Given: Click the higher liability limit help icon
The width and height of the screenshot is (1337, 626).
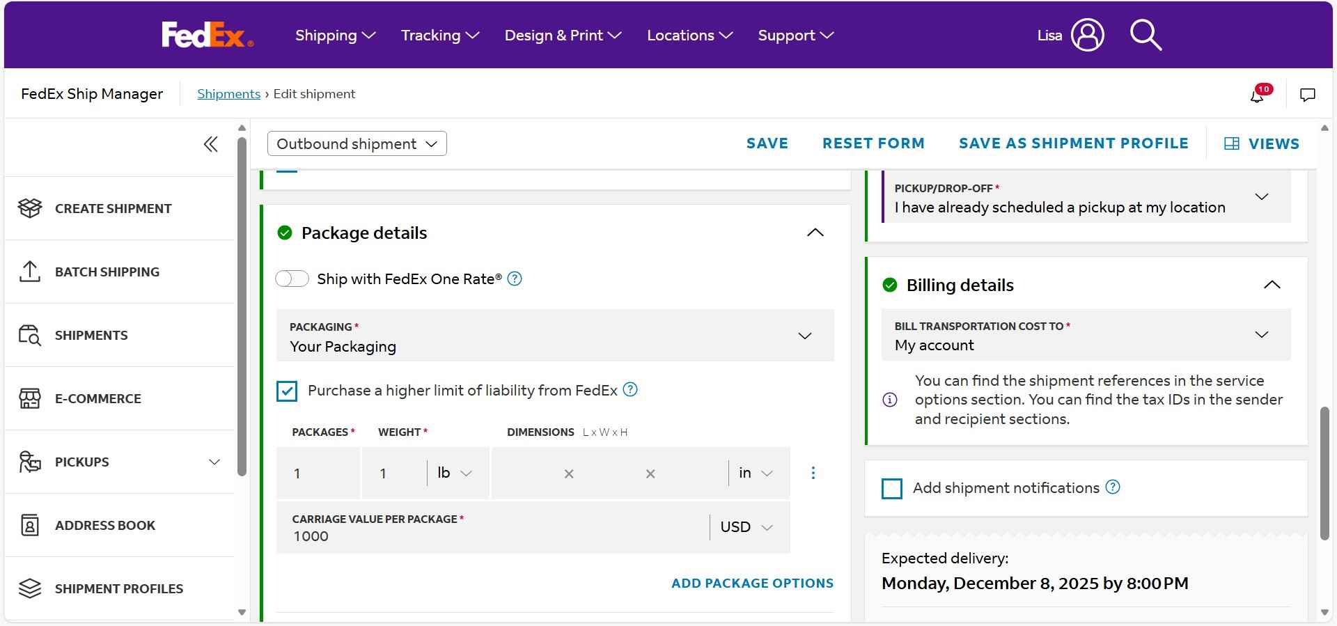Looking at the screenshot, I should [x=630, y=390].
